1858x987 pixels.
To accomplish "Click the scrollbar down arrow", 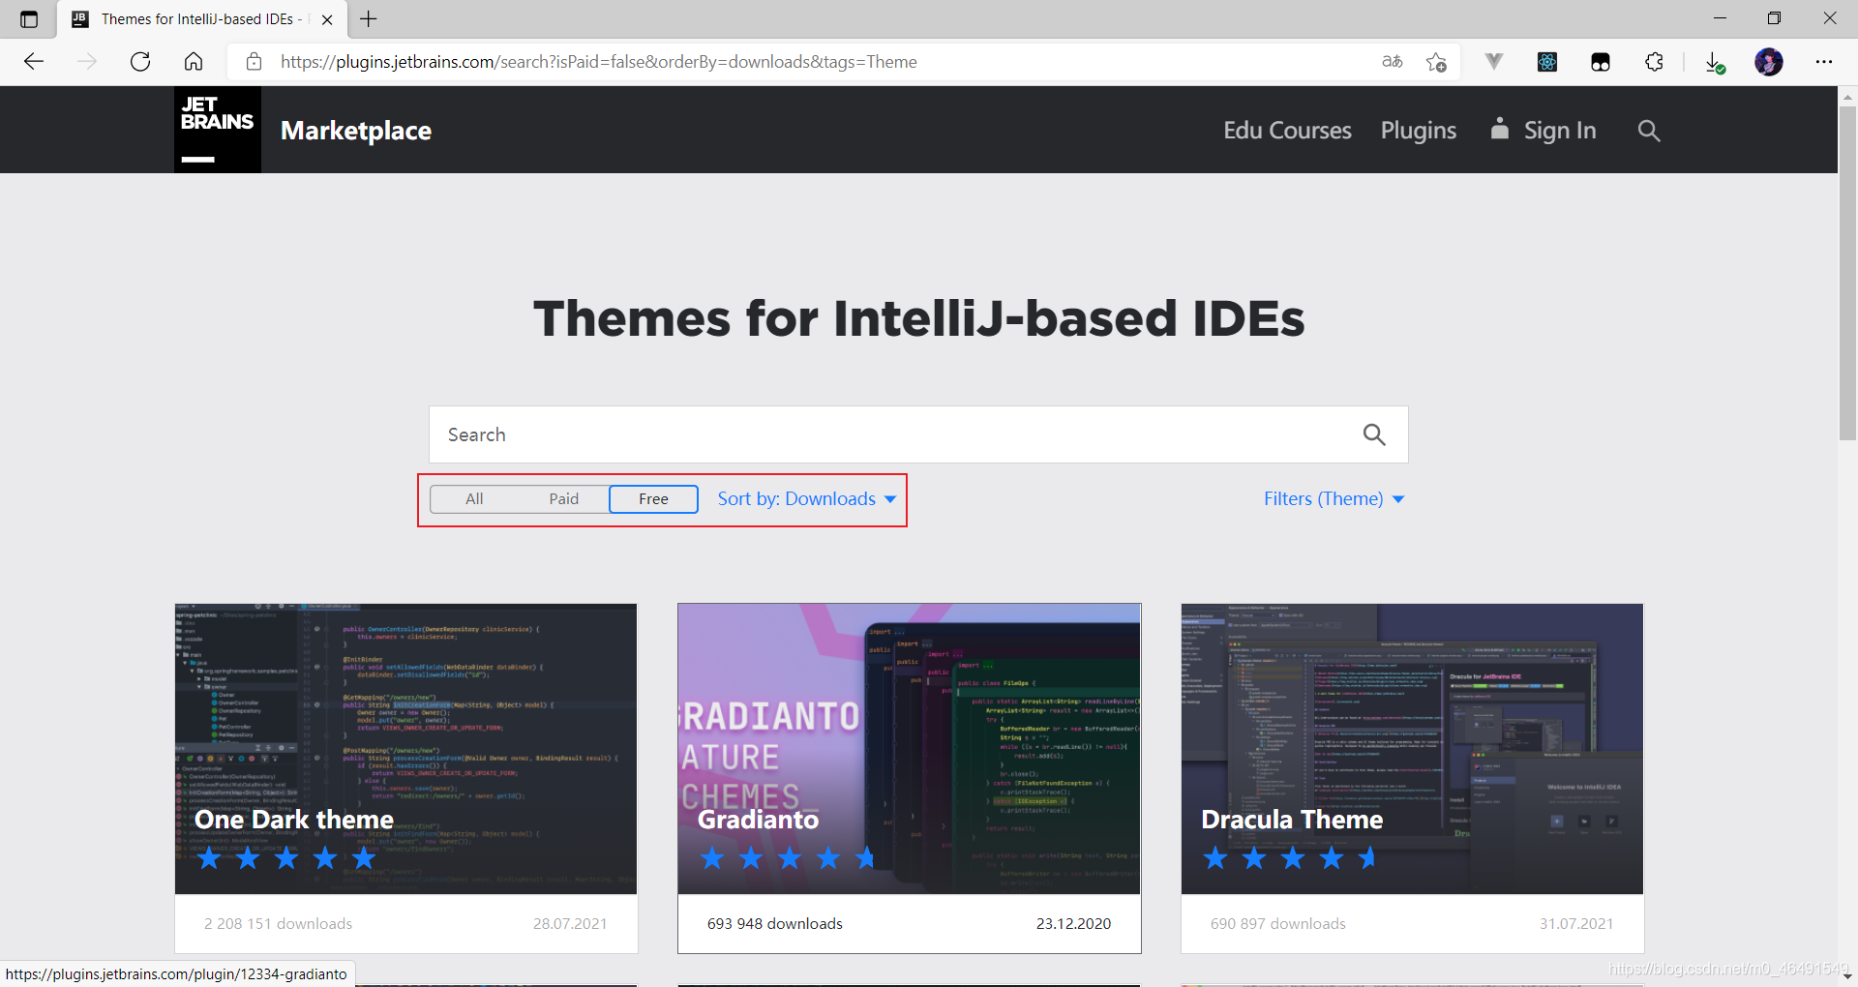I will 1847,976.
